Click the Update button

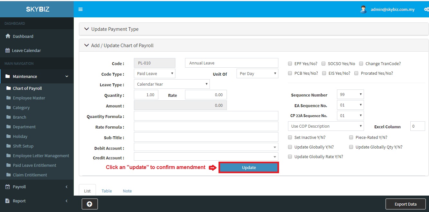click(x=249, y=167)
